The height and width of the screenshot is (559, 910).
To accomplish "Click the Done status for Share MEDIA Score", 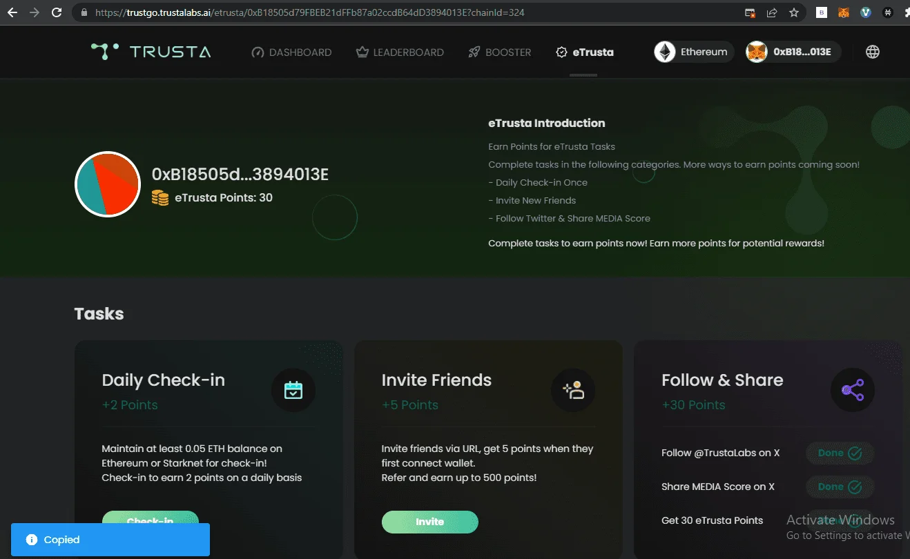I will (x=840, y=487).
